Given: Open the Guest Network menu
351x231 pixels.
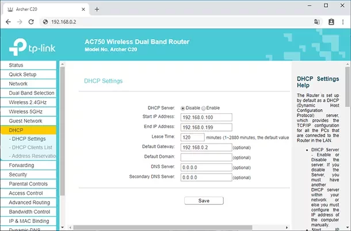Looking at the screenshot, I should tap(28, 121).
